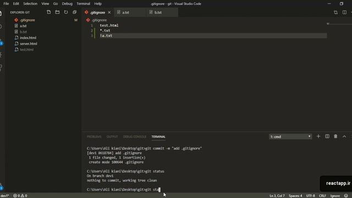Click line 3 text '!a.txt' in editor
Viewport: 352px width, 198px height.
point(106,36)
